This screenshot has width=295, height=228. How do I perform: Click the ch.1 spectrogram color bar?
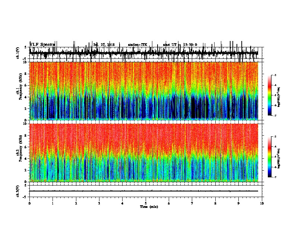[270, 95]
